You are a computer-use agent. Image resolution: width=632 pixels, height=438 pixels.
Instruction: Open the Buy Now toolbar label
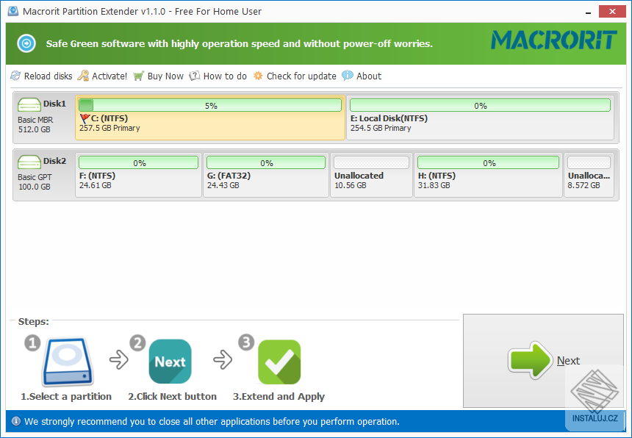(x=165, y=76)
